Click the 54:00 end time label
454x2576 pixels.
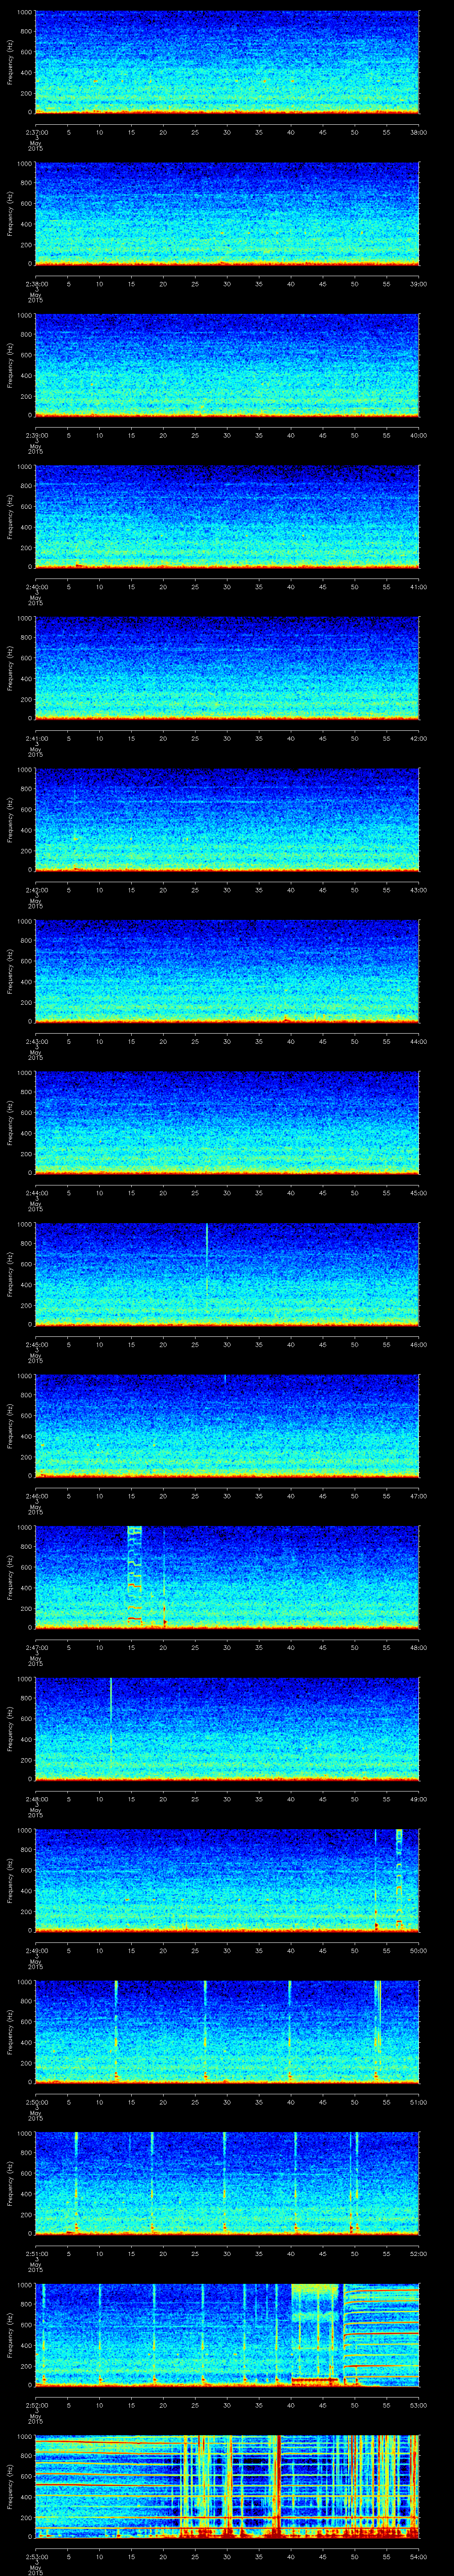pyautogui.click(x=418, y=2556)
